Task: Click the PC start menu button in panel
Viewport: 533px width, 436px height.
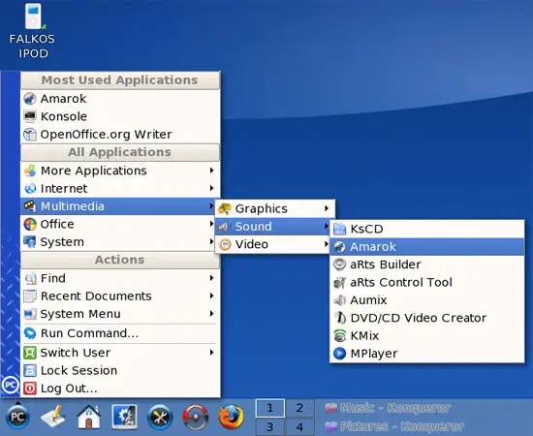Action: pyautogui.click(x=17, y=417)
